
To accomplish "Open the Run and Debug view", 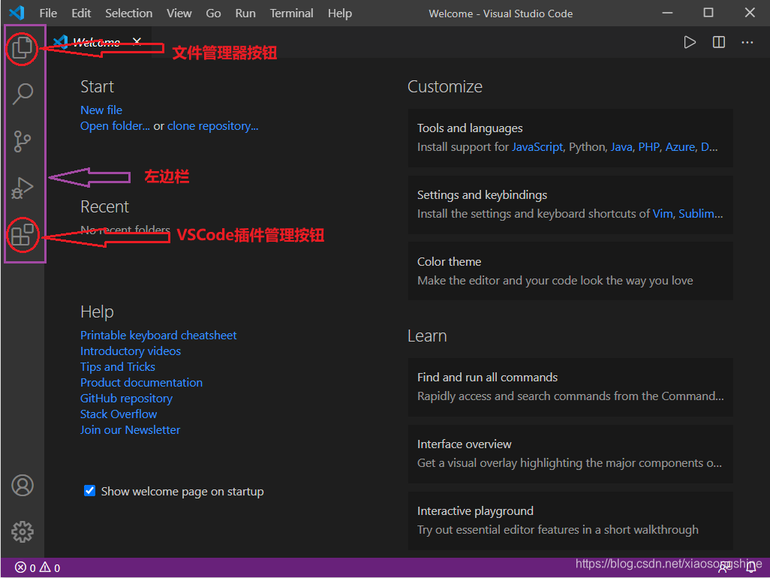I will (22, 188).
